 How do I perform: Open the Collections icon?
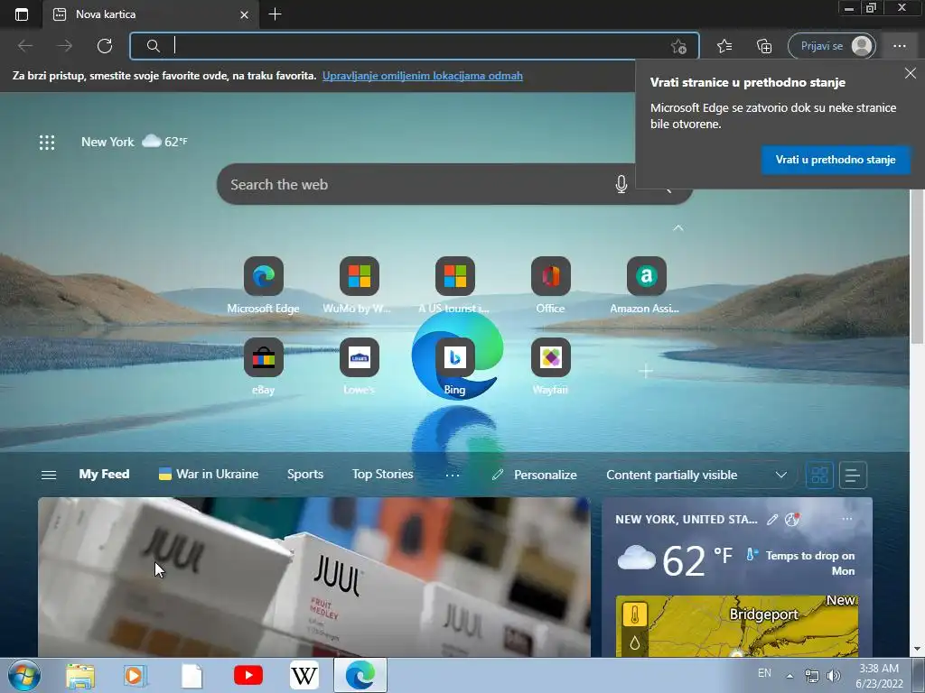[x=764, y=46]
